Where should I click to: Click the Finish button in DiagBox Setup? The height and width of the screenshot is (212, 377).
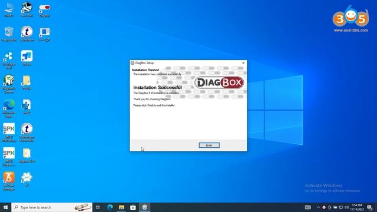(209, 145)
